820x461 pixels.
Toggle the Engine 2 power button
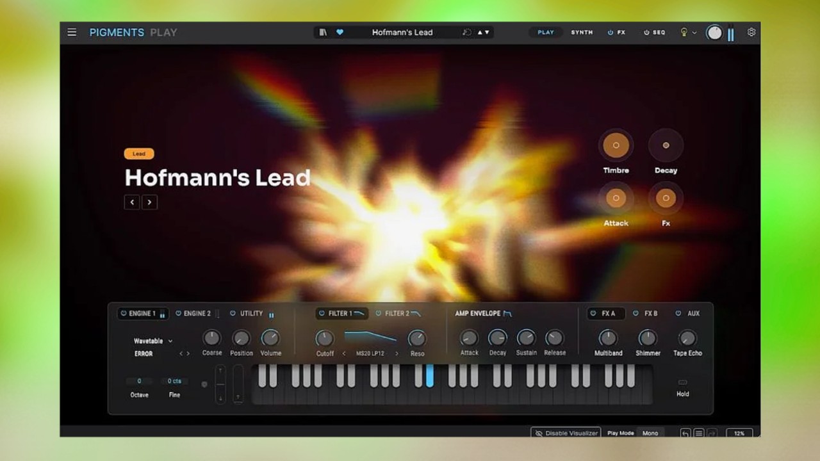(x=178, y=314)
